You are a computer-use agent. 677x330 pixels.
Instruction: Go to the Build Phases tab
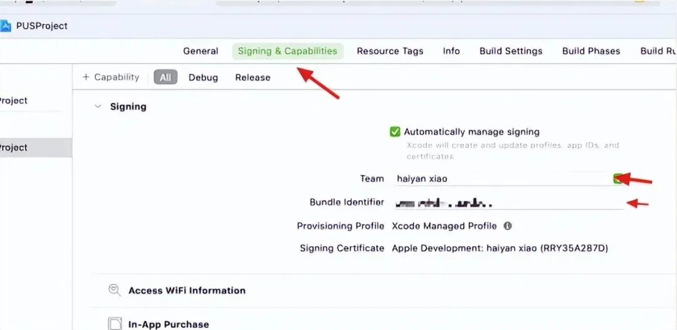click(x=591, y=51)
